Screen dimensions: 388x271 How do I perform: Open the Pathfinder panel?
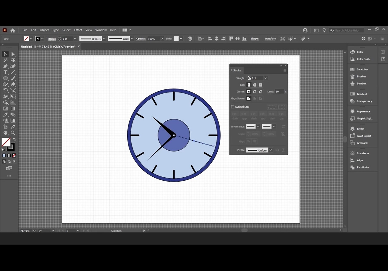[x=363, y=167]
